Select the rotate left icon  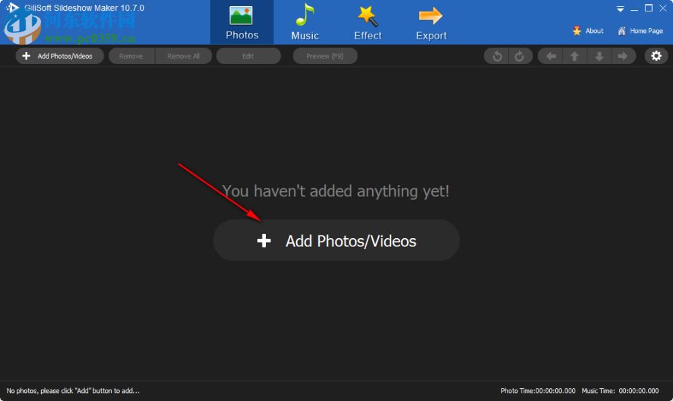(497, 56)
